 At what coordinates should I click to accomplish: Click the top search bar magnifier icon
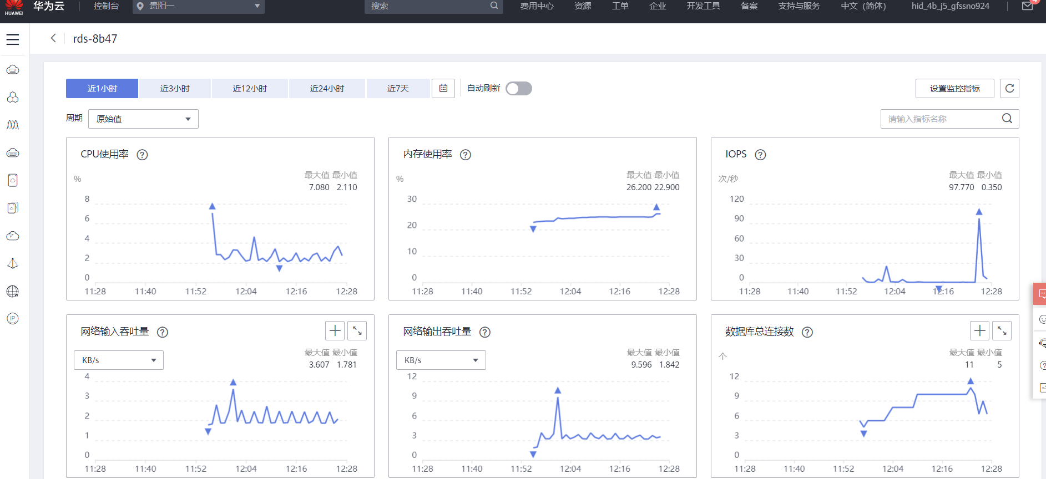click(494, 6)
